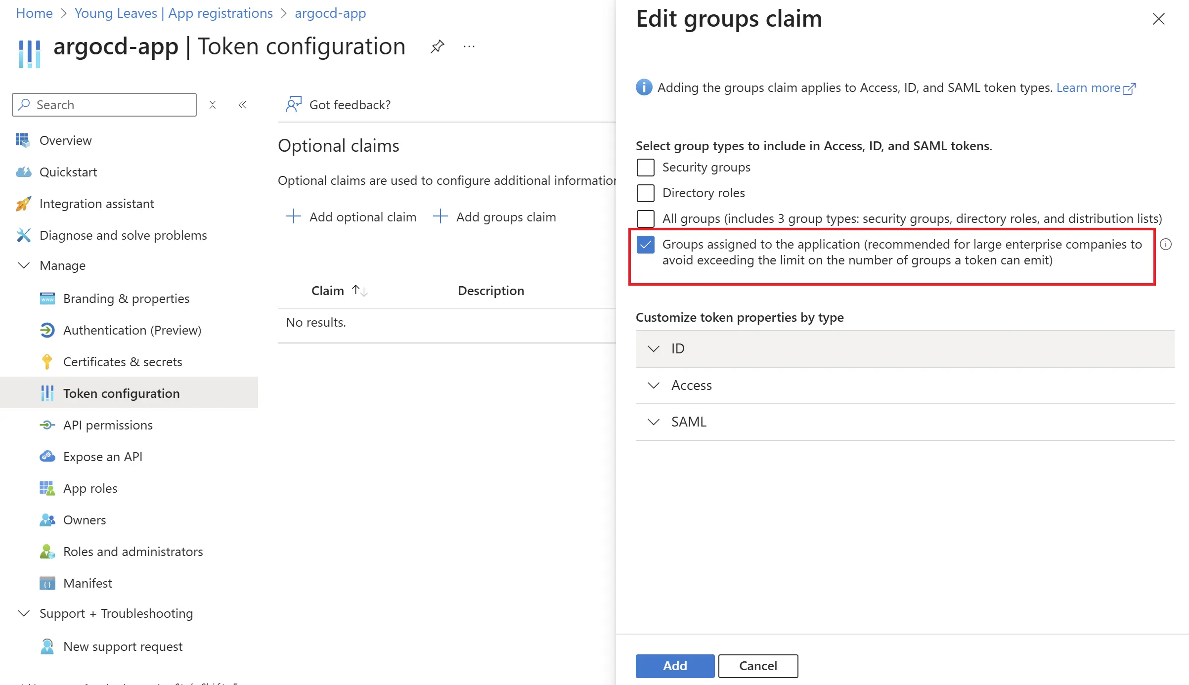
Task: Click the Description column header
Action: tap(491, 291)
